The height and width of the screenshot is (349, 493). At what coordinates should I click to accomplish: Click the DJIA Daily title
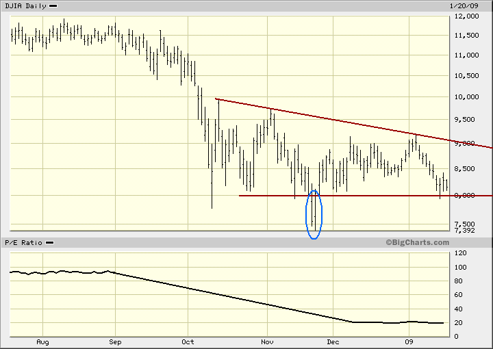[25, 6]
